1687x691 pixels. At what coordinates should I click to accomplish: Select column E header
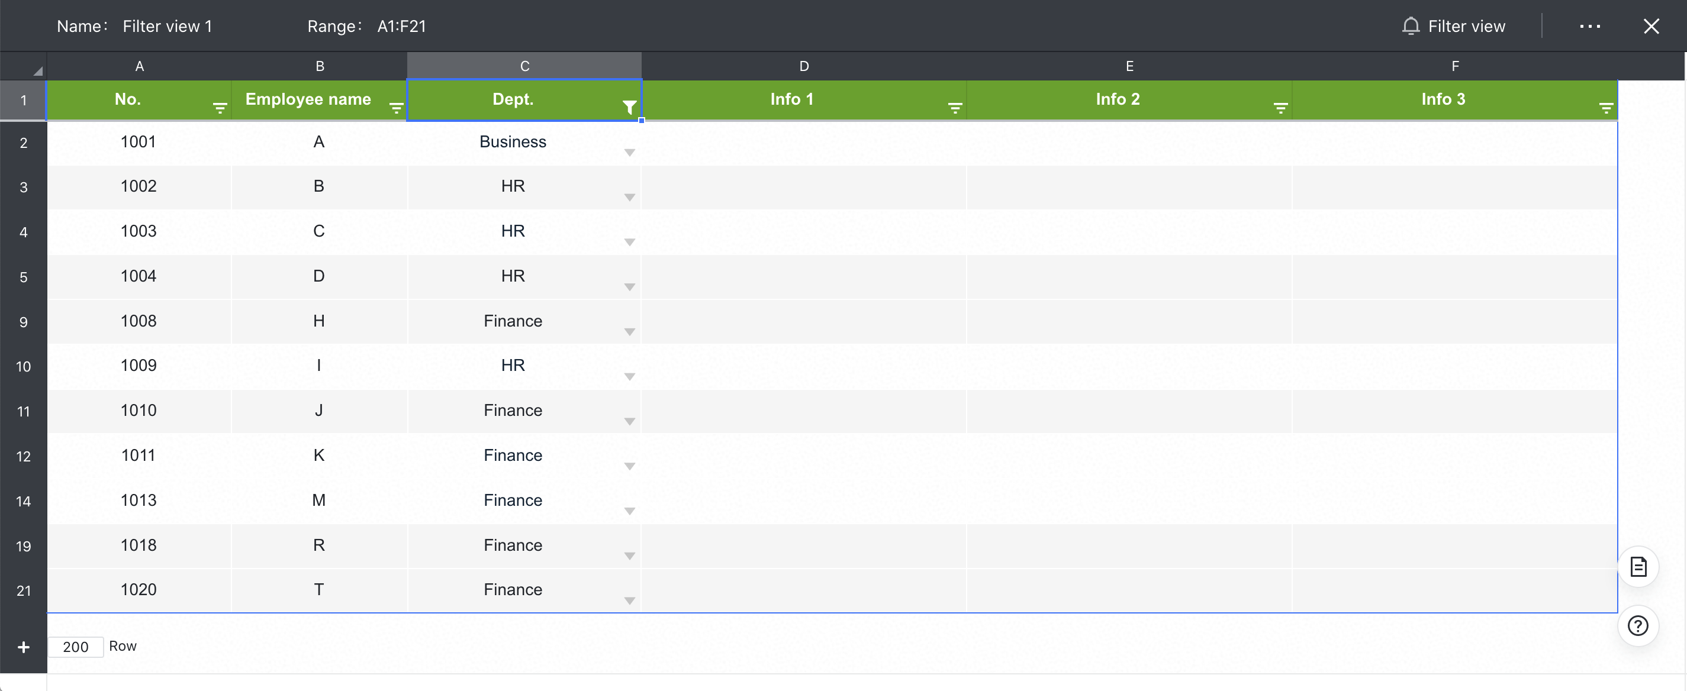pyautogui.click(x=1129, y=66)
